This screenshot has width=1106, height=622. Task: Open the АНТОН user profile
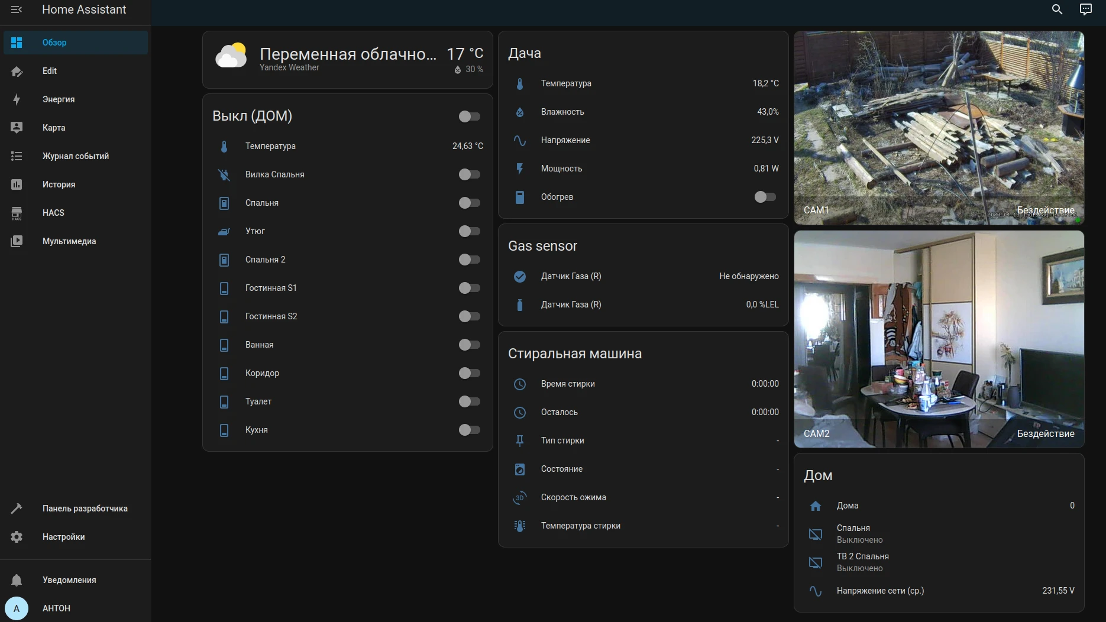76,608
